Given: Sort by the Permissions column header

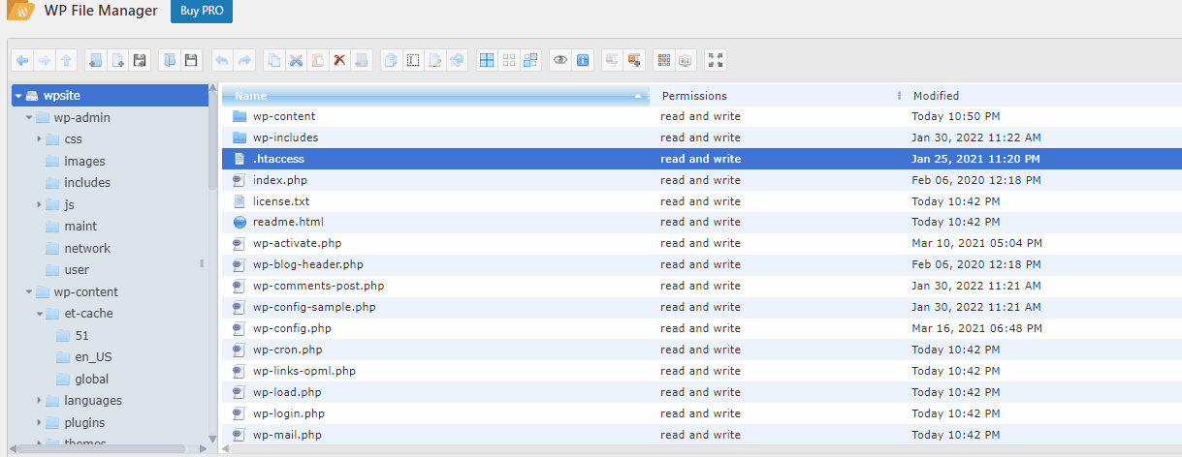Looking at the screenshot, I should (777, 96).
